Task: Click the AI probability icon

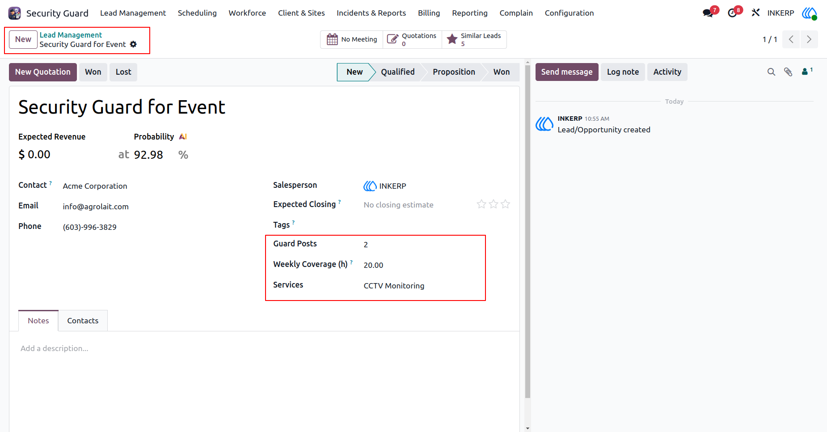Action: [183, 137]
